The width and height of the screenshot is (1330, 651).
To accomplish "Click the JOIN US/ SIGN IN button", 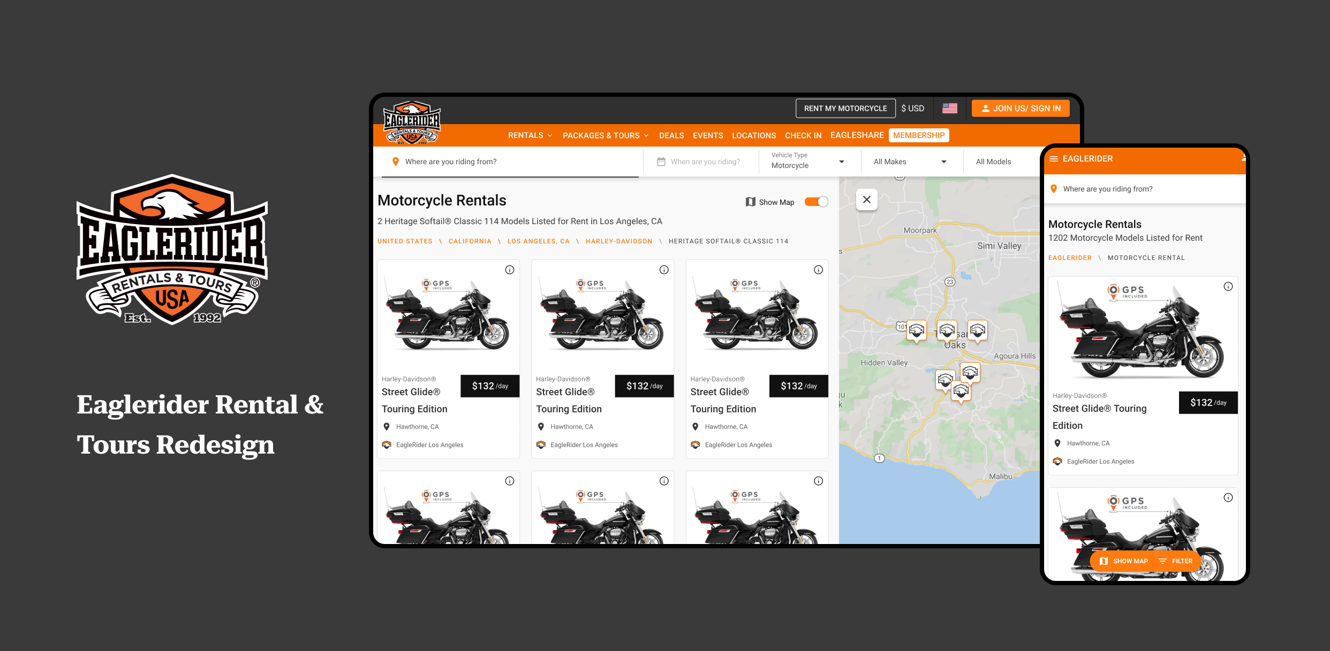I will point(1019,108).
